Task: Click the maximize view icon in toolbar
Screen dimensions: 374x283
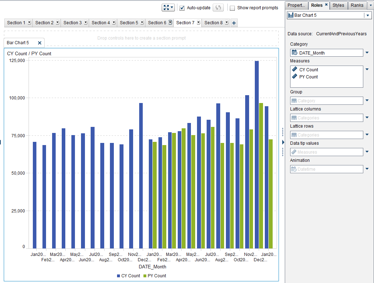Action: (x=166, y=7)
